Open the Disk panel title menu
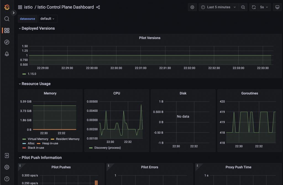The image size is (283, 185). (x=183, y=93)
